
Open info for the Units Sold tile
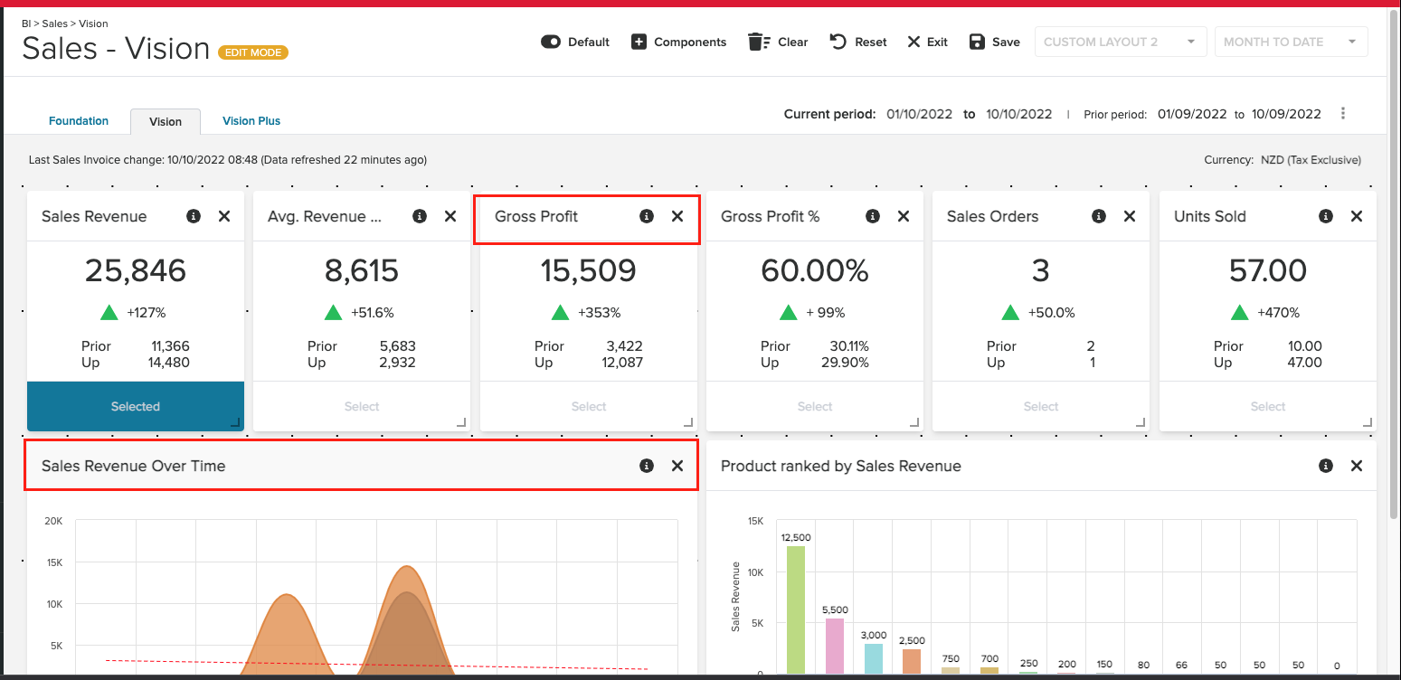[x=1326, y=216]
